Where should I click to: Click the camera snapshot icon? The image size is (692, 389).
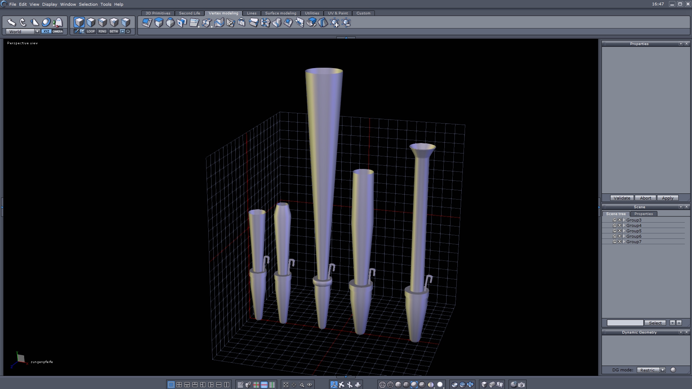point(522,385)
